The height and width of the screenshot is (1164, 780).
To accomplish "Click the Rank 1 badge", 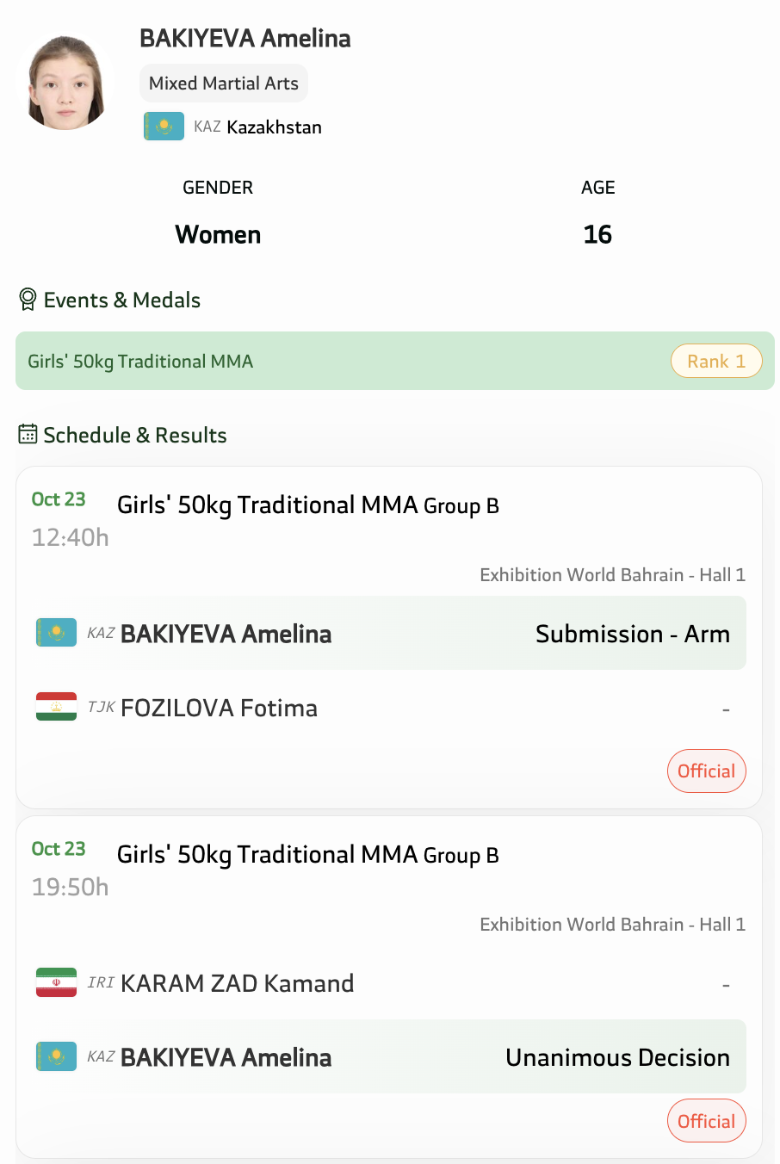I will [716, 362].
